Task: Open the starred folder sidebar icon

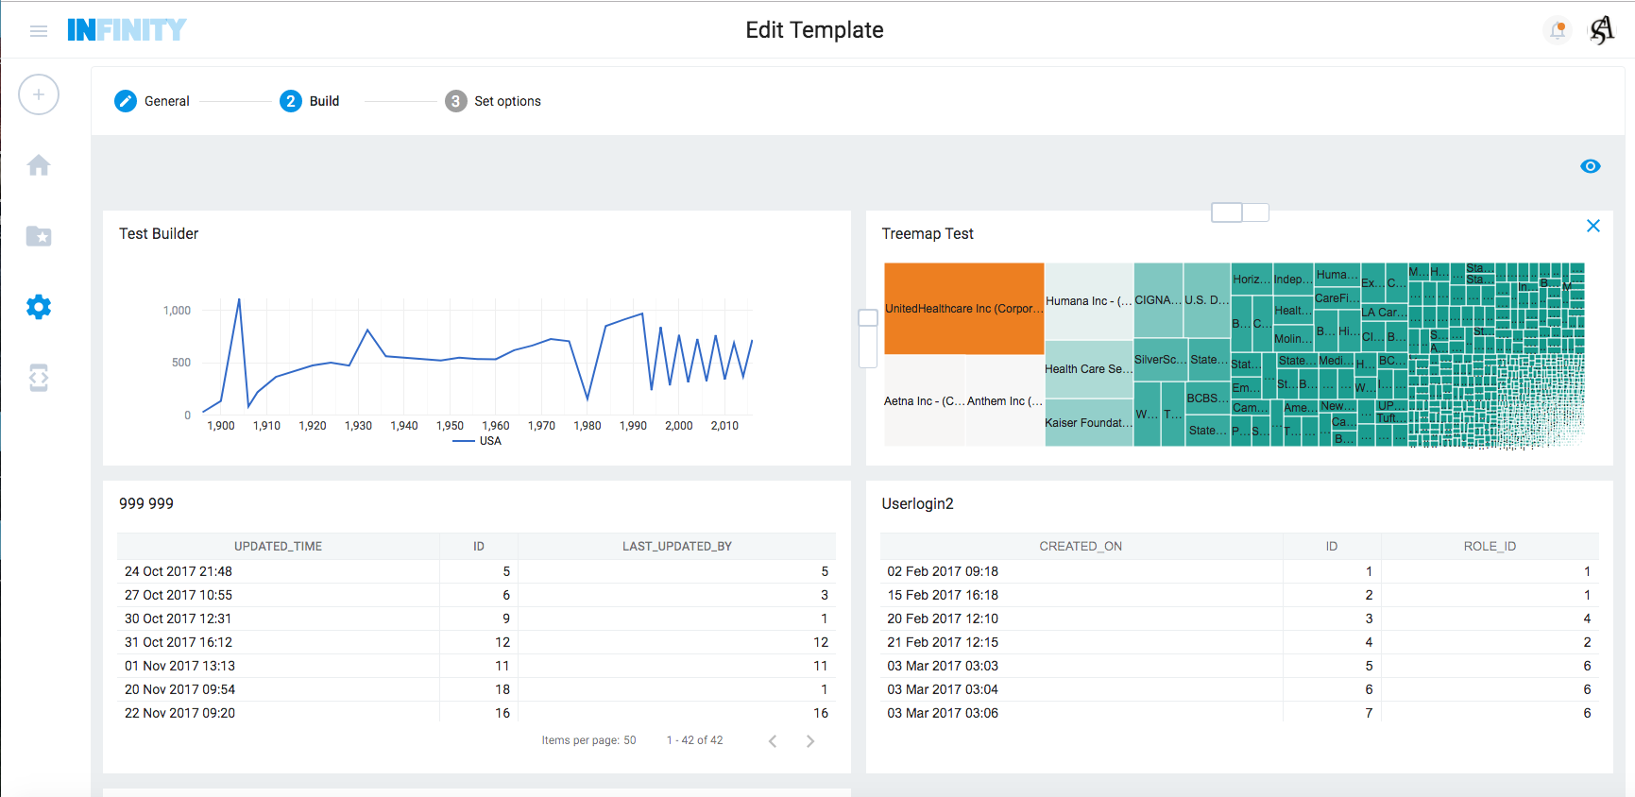Action: (x=39, y=236)
